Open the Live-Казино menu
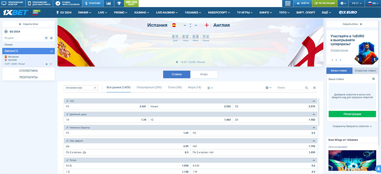This screenshot has width=381, height=174. click(x=167, y=13)
